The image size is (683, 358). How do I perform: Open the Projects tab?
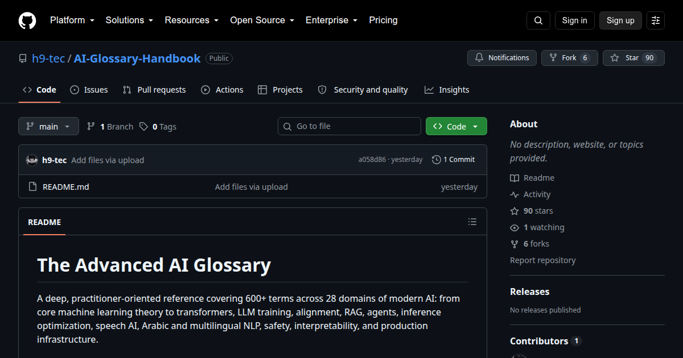pos(280,90)
